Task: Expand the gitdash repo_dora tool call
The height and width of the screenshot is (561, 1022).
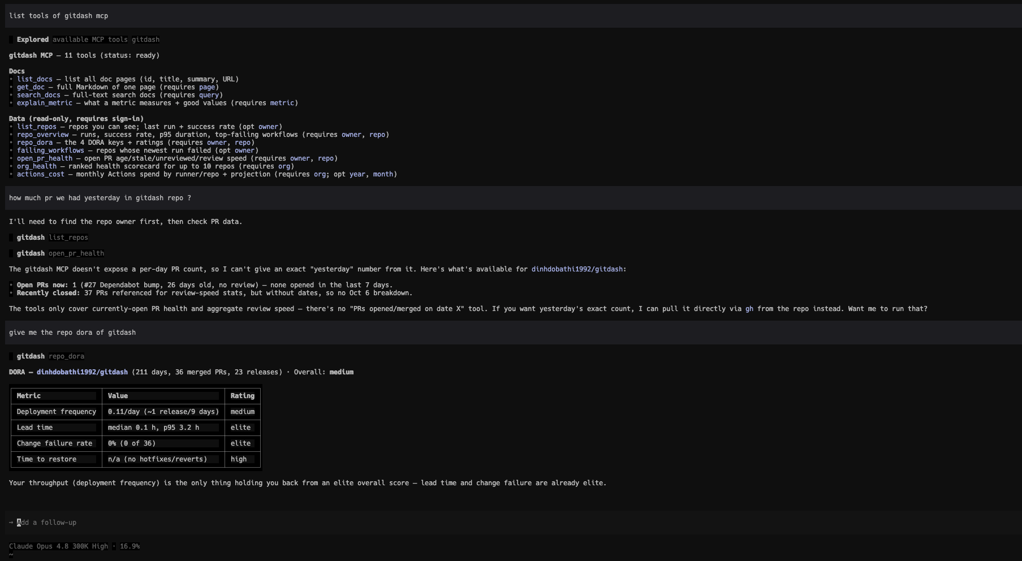Action: 48,356
